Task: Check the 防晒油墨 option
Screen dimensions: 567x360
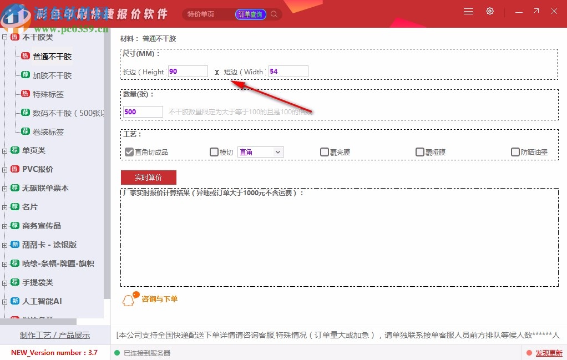Action: tap(515, 151)
